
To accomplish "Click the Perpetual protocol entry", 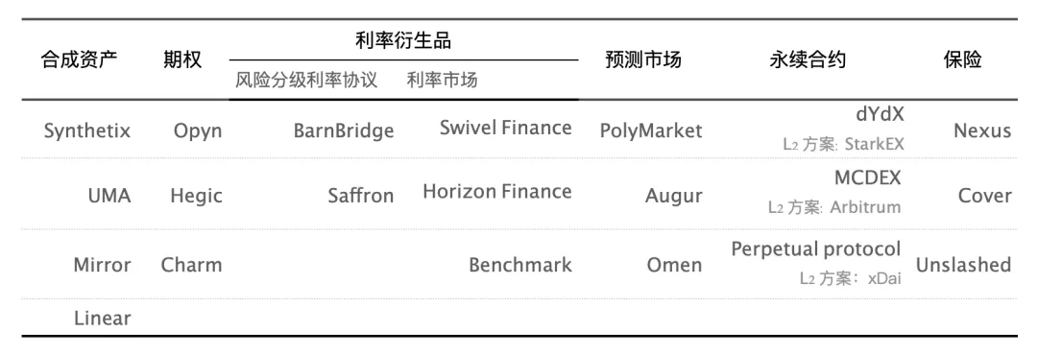I will click(816, 249).
